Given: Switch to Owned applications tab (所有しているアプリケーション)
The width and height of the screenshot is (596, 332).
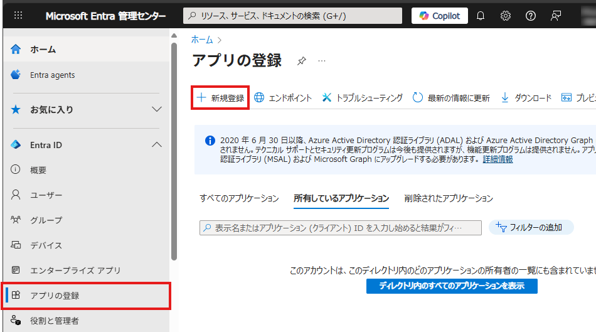Looking at the screenshot, I should (341, 198).
